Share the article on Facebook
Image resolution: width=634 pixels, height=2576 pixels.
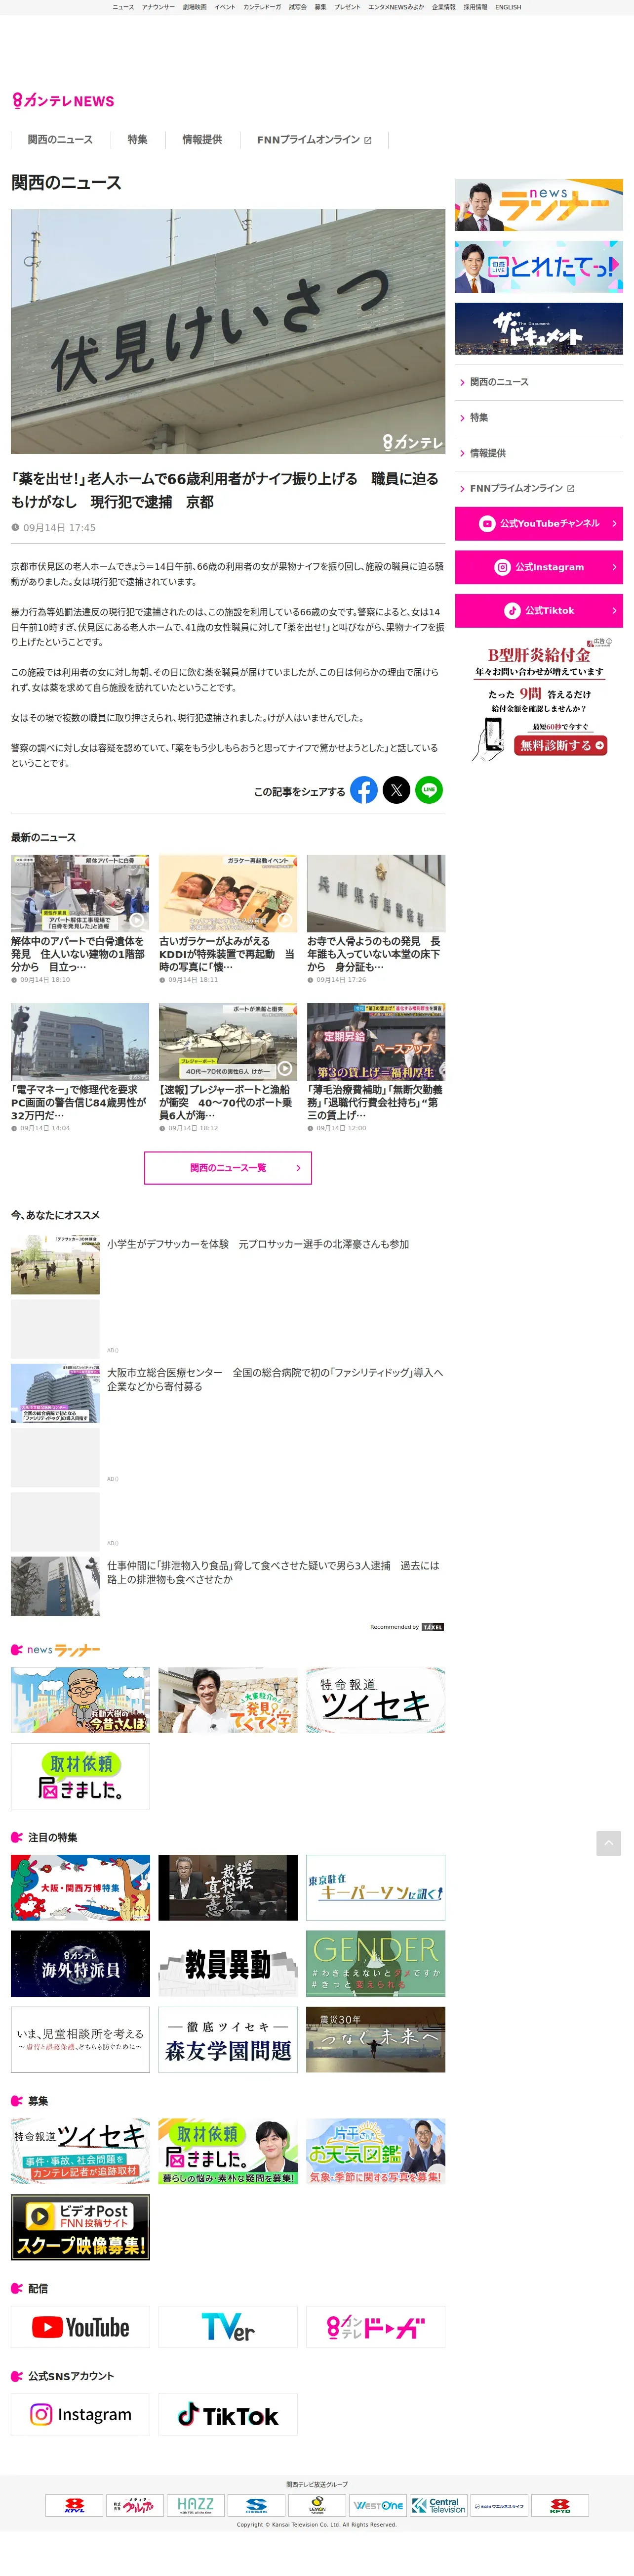tap(364, 790)
